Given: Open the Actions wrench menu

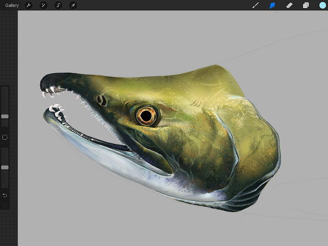Looking at the screenshot, I should tap(29, 5).
